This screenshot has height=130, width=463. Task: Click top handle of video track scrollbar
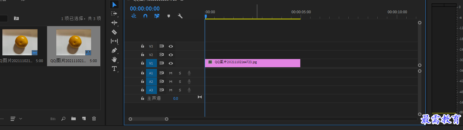coord(420,23)
